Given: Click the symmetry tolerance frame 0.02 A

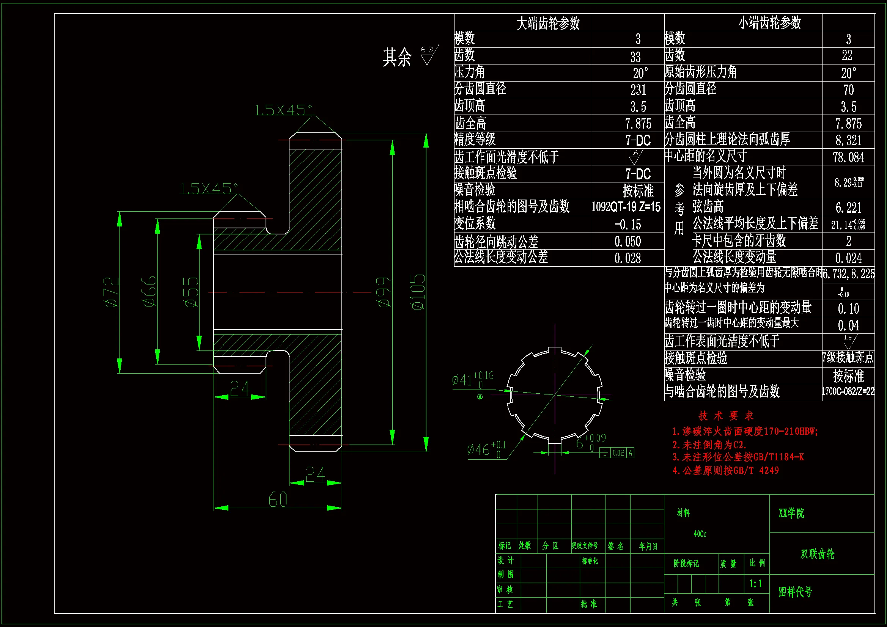Looking at the screenshot, I should tap(616, 453).
